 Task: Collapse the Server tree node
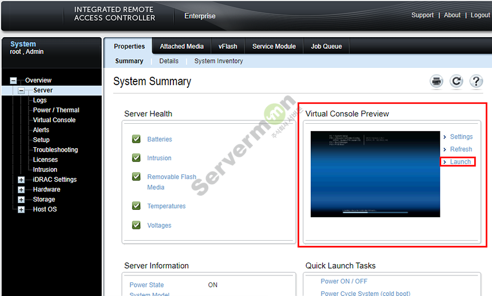(x=21, y=91)
